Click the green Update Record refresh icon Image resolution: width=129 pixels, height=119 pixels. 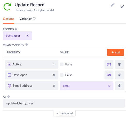click(x=7, y=7)
